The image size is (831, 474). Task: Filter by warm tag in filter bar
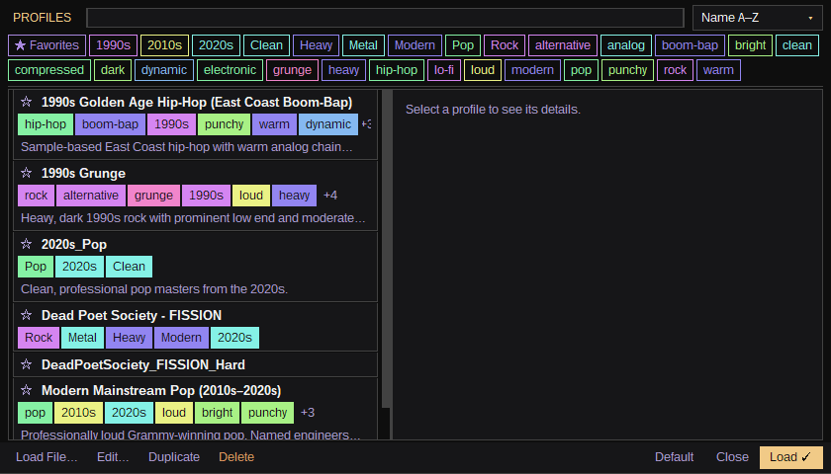[x=718, y=70]
